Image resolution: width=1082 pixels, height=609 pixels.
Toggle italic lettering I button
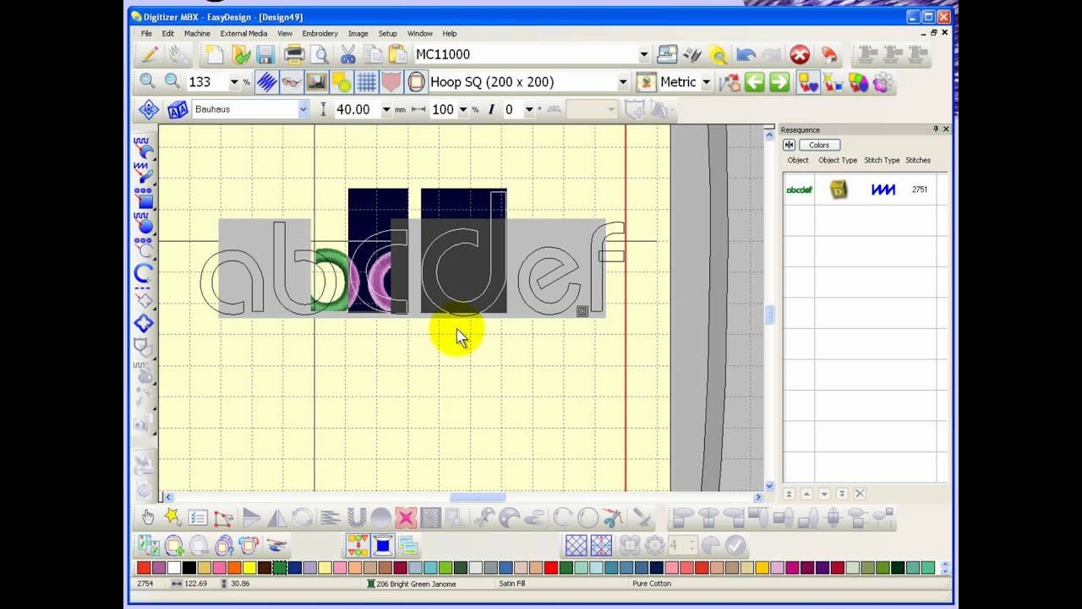pyautogui.click(x=491, y=109)
